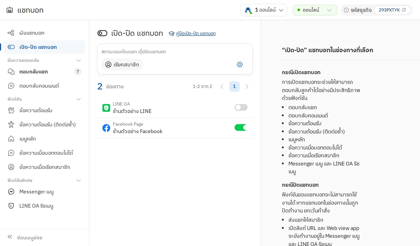Open the green ออนไลน์ status dropdown

click(315, 10)
